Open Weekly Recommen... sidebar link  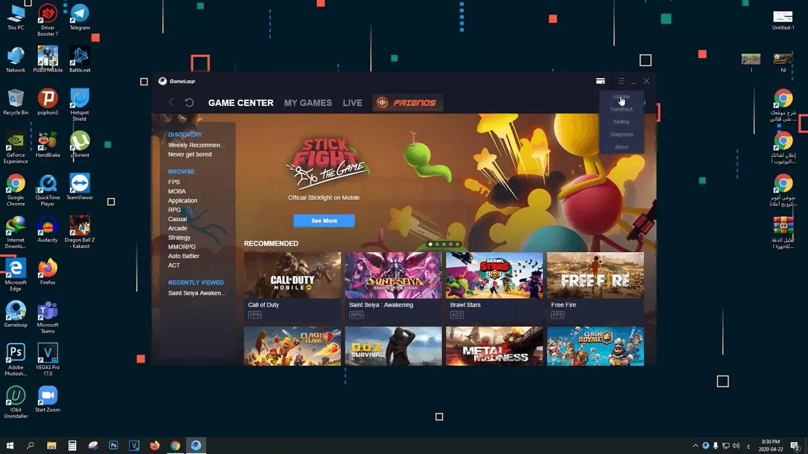196,145
